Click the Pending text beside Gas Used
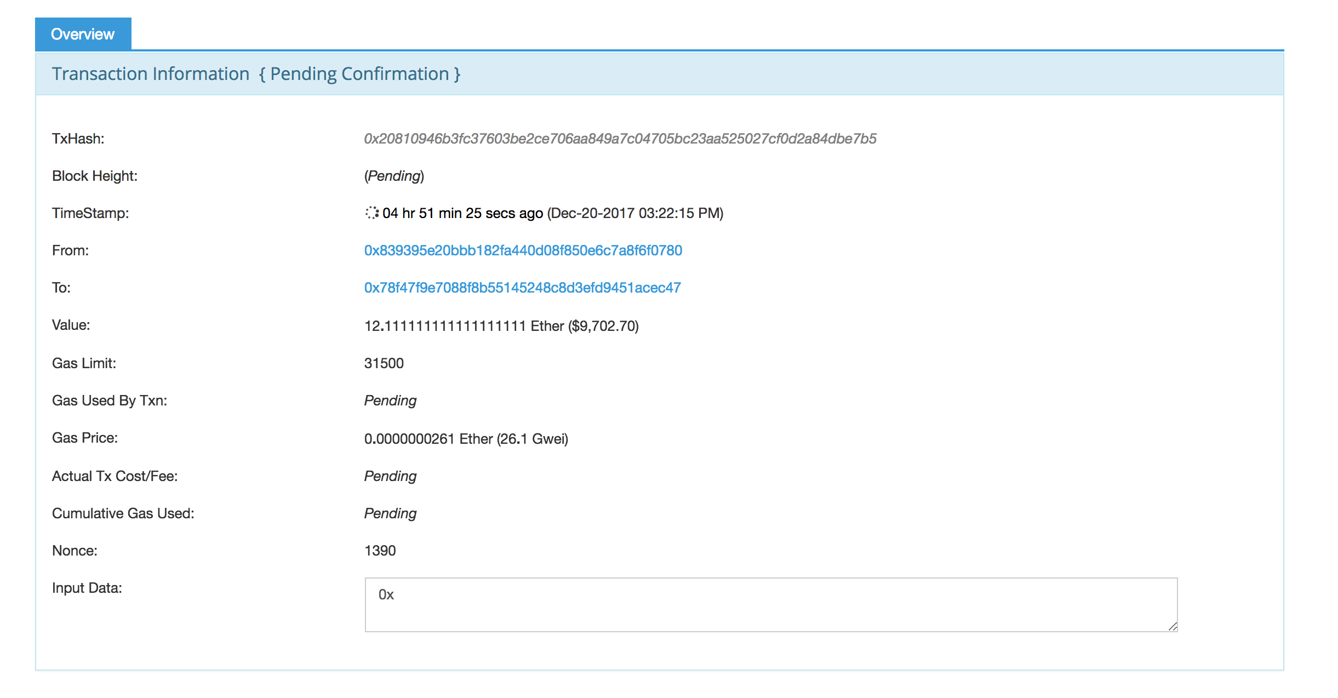Viewport: 1338px width, 698px height. (x=390, y=401)
